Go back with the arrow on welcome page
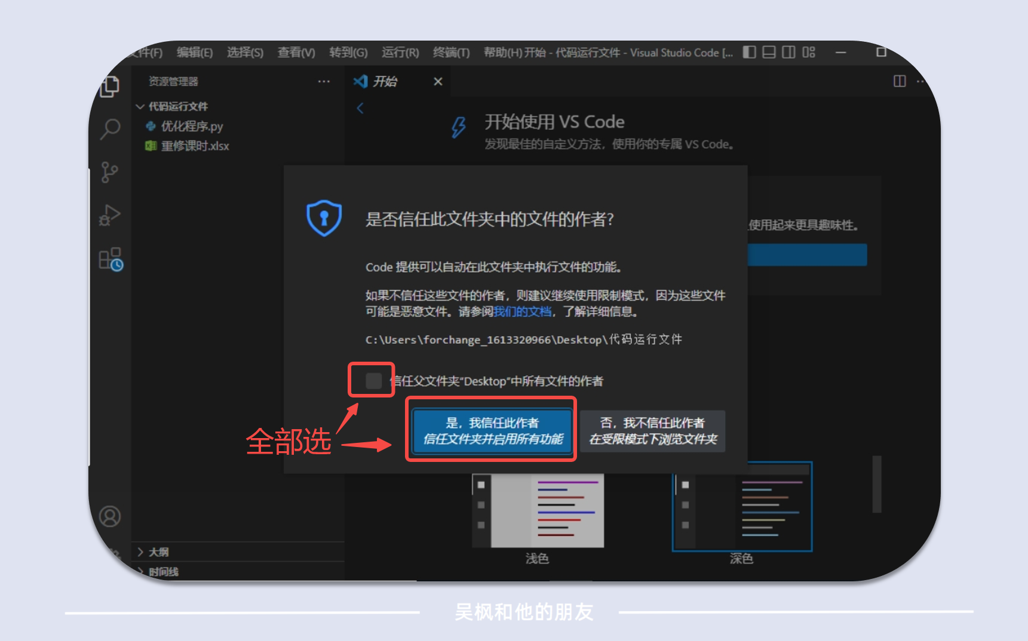 pyautogui.click(x=360, y=108)
